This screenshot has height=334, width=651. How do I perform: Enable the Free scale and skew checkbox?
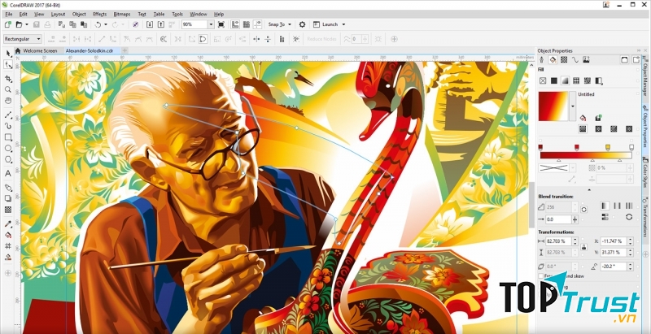coord(541,276)
